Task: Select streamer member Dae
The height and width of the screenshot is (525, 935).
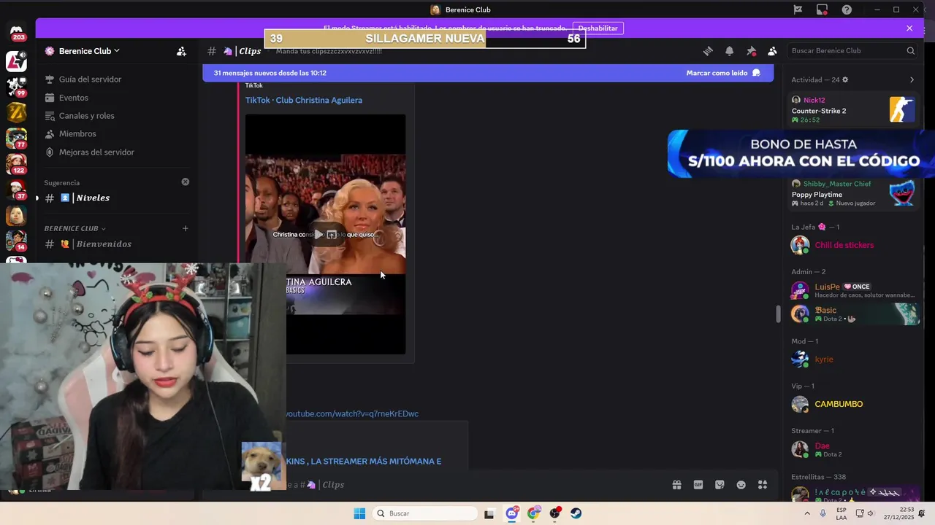Action: tap(852, 449)
